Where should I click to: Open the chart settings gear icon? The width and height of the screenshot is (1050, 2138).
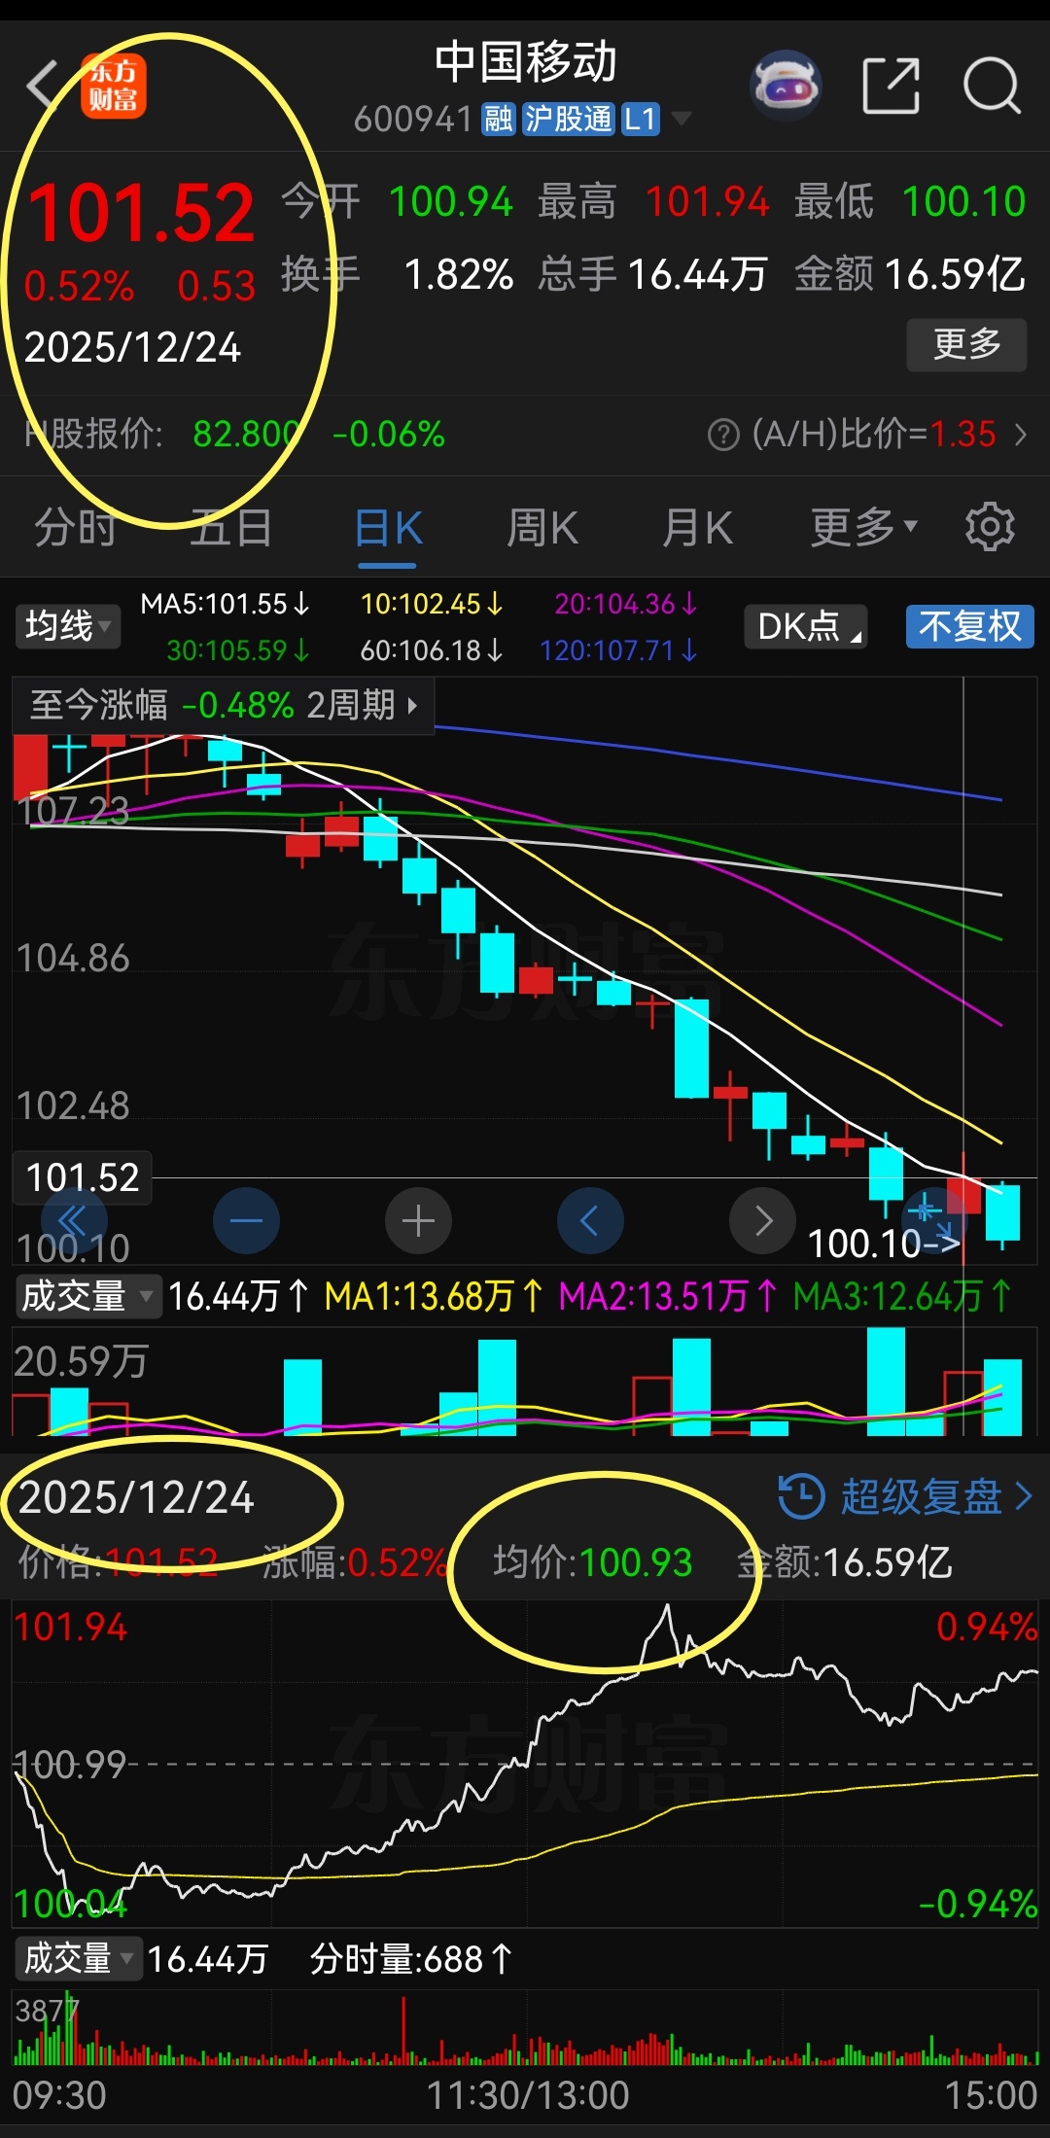[x=990, y=527]
